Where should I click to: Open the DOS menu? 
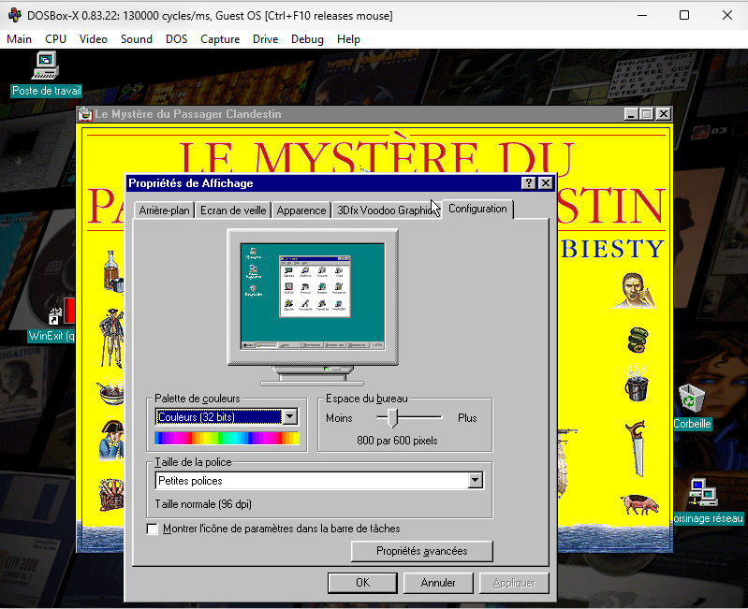[x=177, y=39]
